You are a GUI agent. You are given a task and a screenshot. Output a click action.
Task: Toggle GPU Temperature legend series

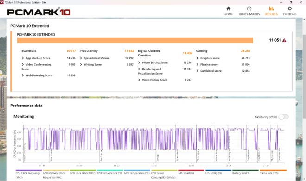pyautogui.click(x=137, y=173)
